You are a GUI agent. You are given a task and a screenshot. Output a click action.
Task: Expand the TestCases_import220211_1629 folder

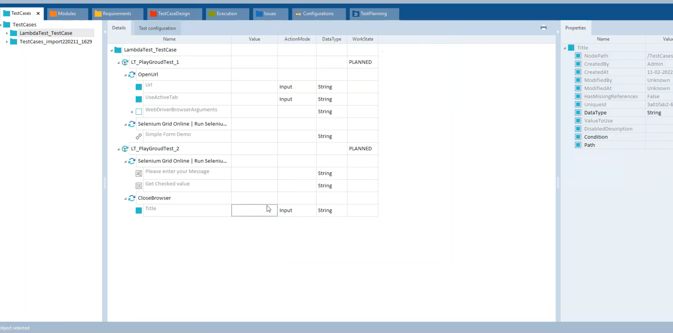click(x=7, y=42)
